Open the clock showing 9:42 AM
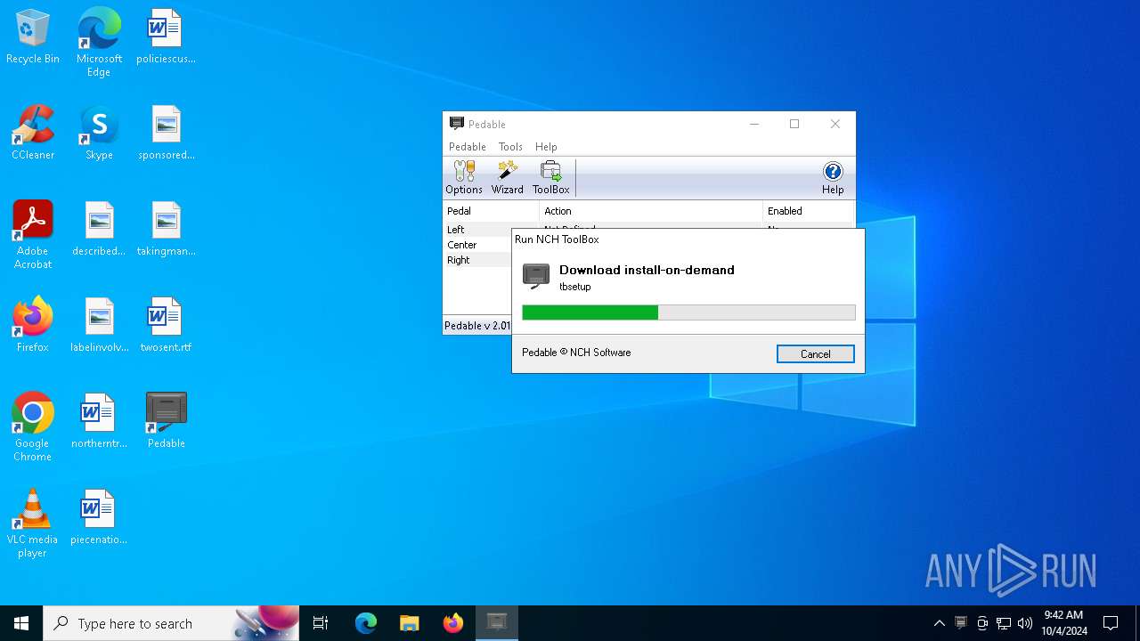Image resolution: width=1140 pixels, height=641 pixels. 1064,623
